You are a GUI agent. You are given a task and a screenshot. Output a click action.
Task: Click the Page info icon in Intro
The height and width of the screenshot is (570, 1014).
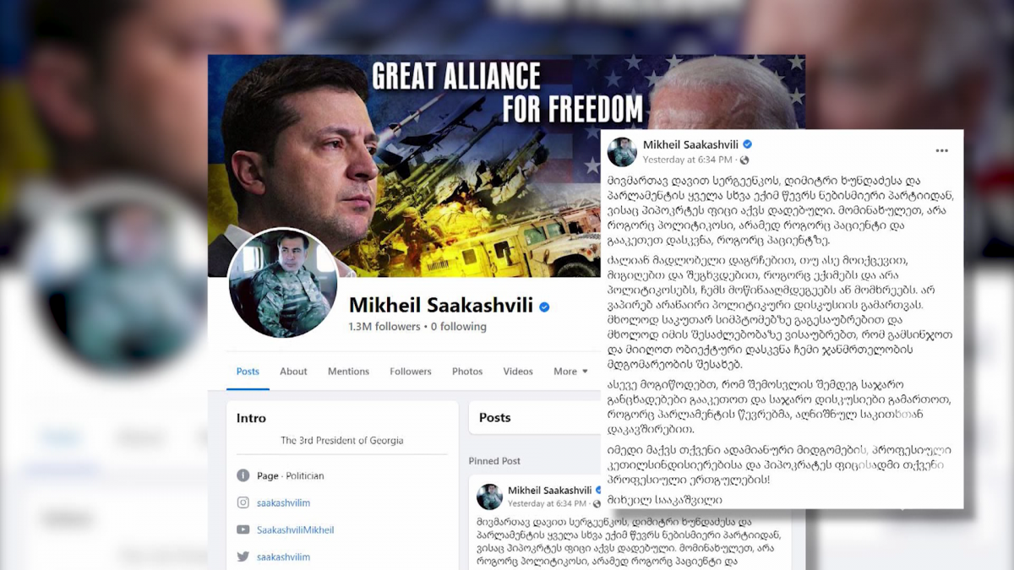(243, 475)
